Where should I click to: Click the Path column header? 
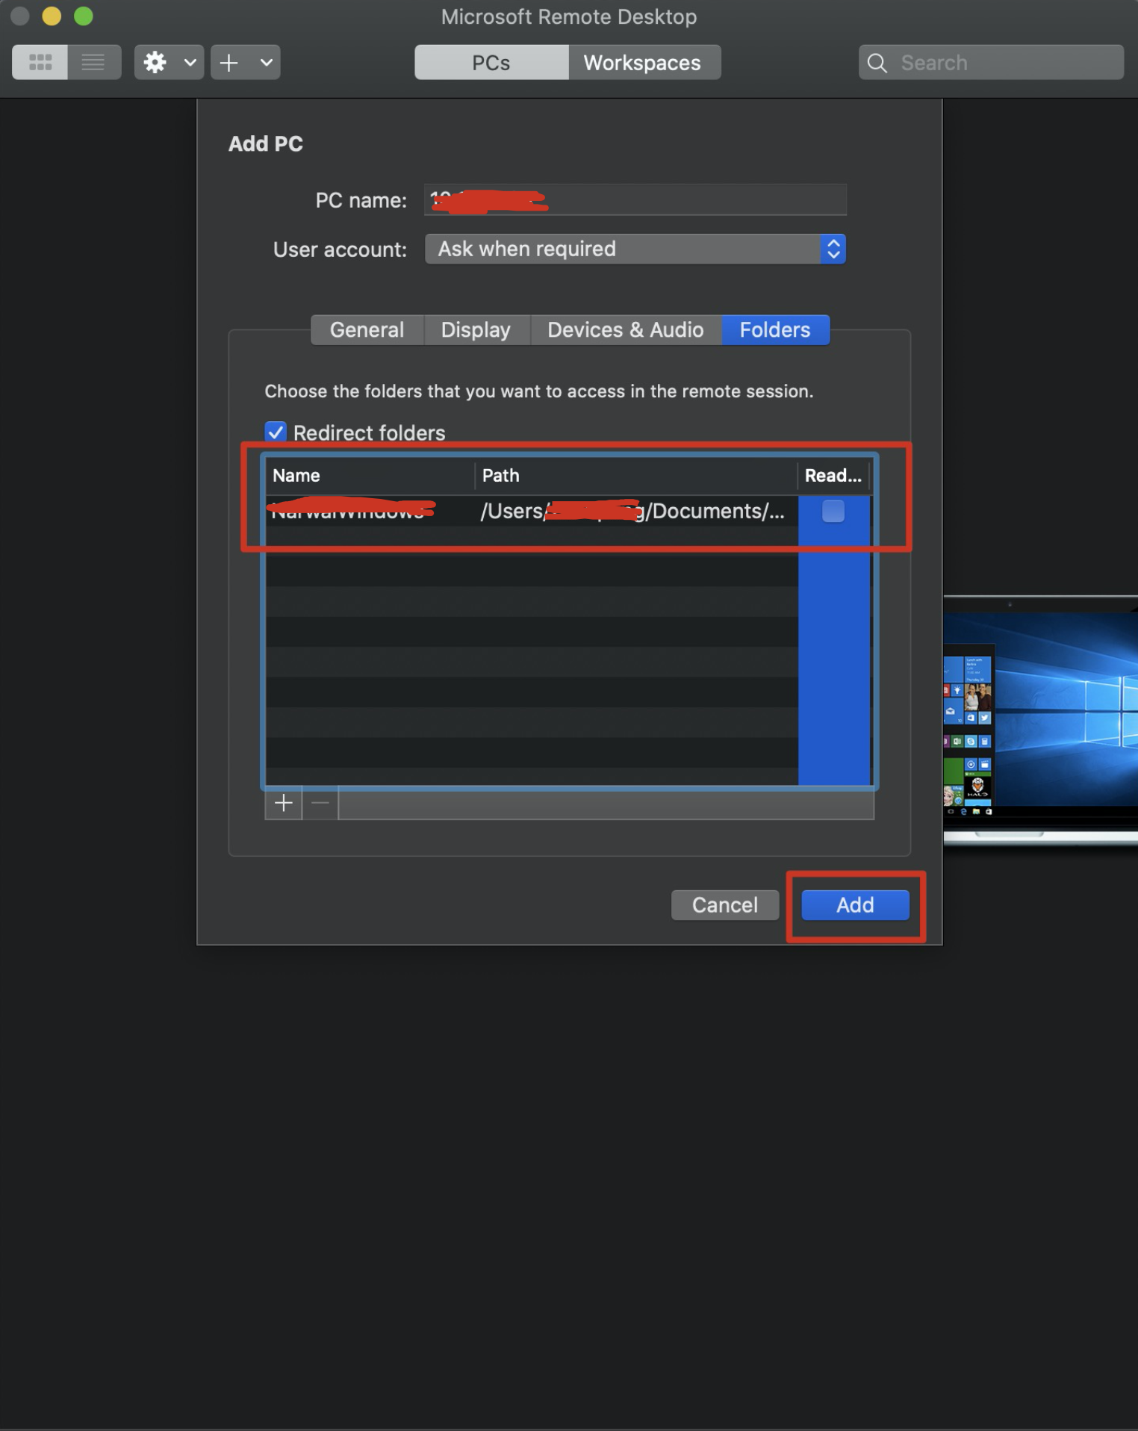pyautogui.click(x=636, y=476)
